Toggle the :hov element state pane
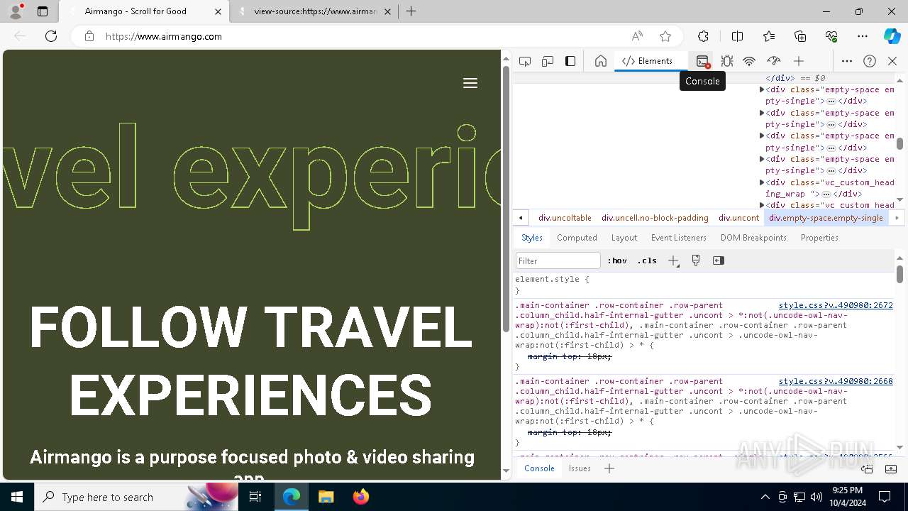The width and height of the screenshot is (908, 511). click(x=617, y=260)
